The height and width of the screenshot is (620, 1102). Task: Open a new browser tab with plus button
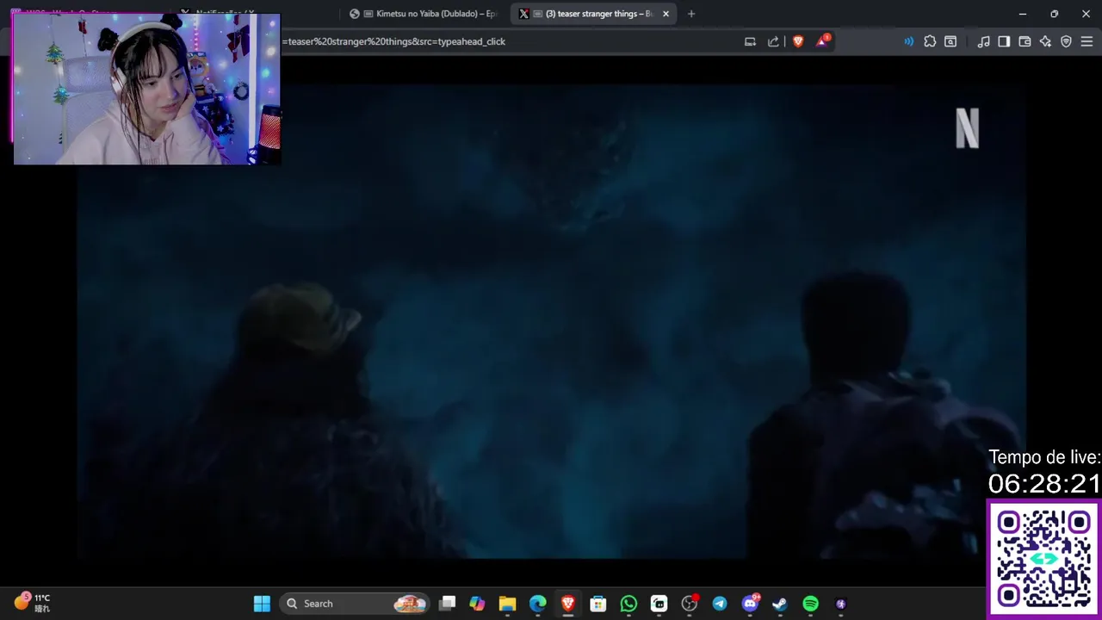690,14
